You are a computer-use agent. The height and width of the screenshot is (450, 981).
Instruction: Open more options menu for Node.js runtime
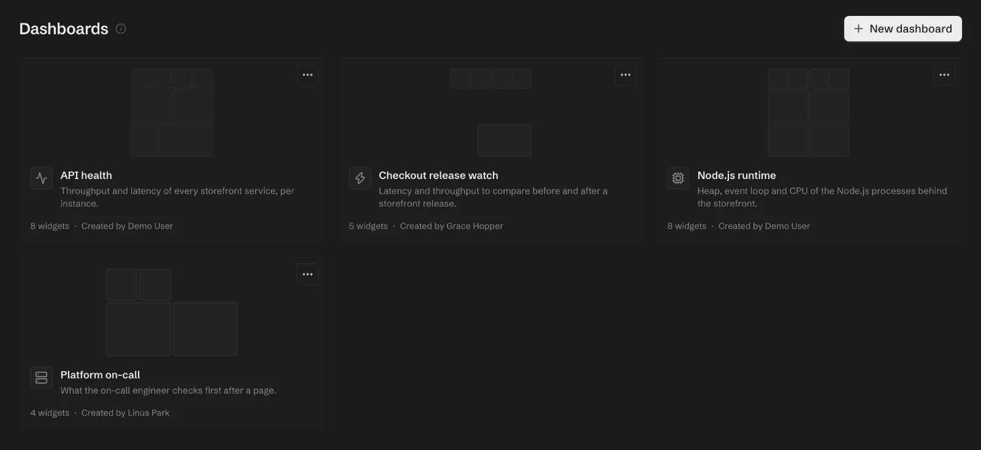tap(944, 75)
